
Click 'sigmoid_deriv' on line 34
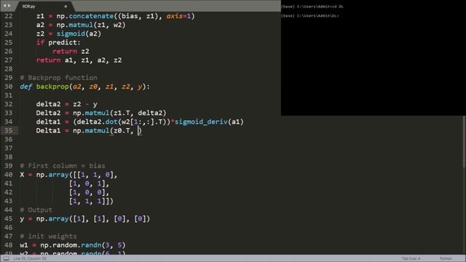(x=201, y=122)
